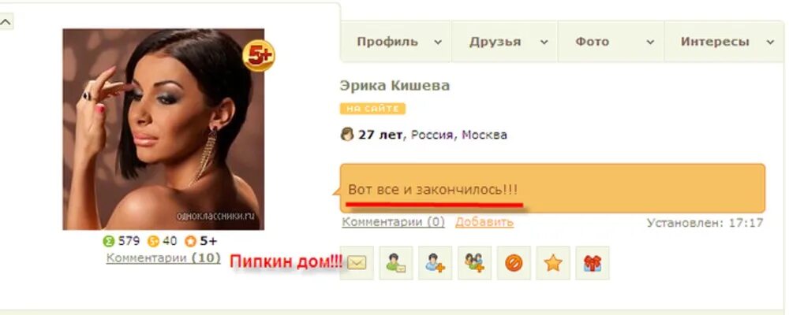
Task: Send a gift using gift box icon
Action: [593, 263]
